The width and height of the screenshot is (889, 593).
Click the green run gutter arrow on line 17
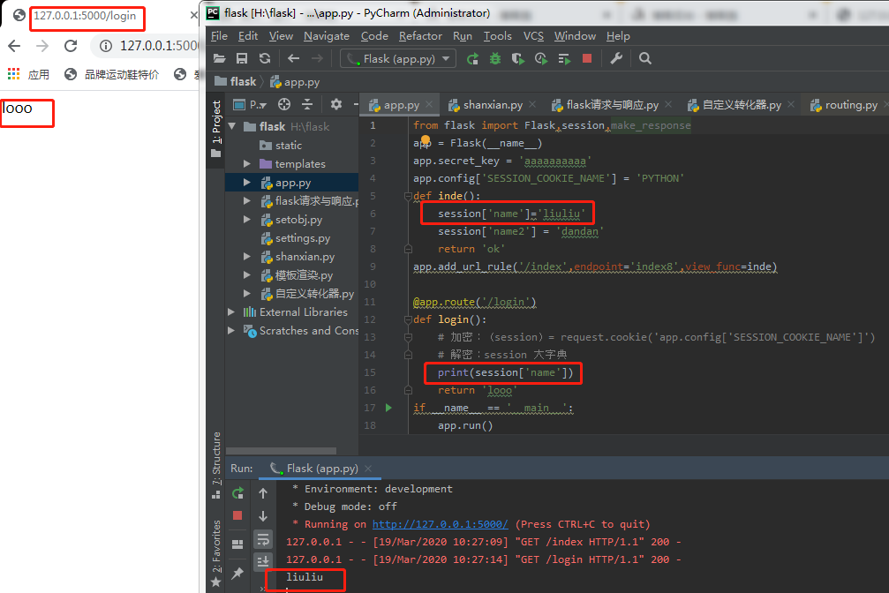coord(389,407)
